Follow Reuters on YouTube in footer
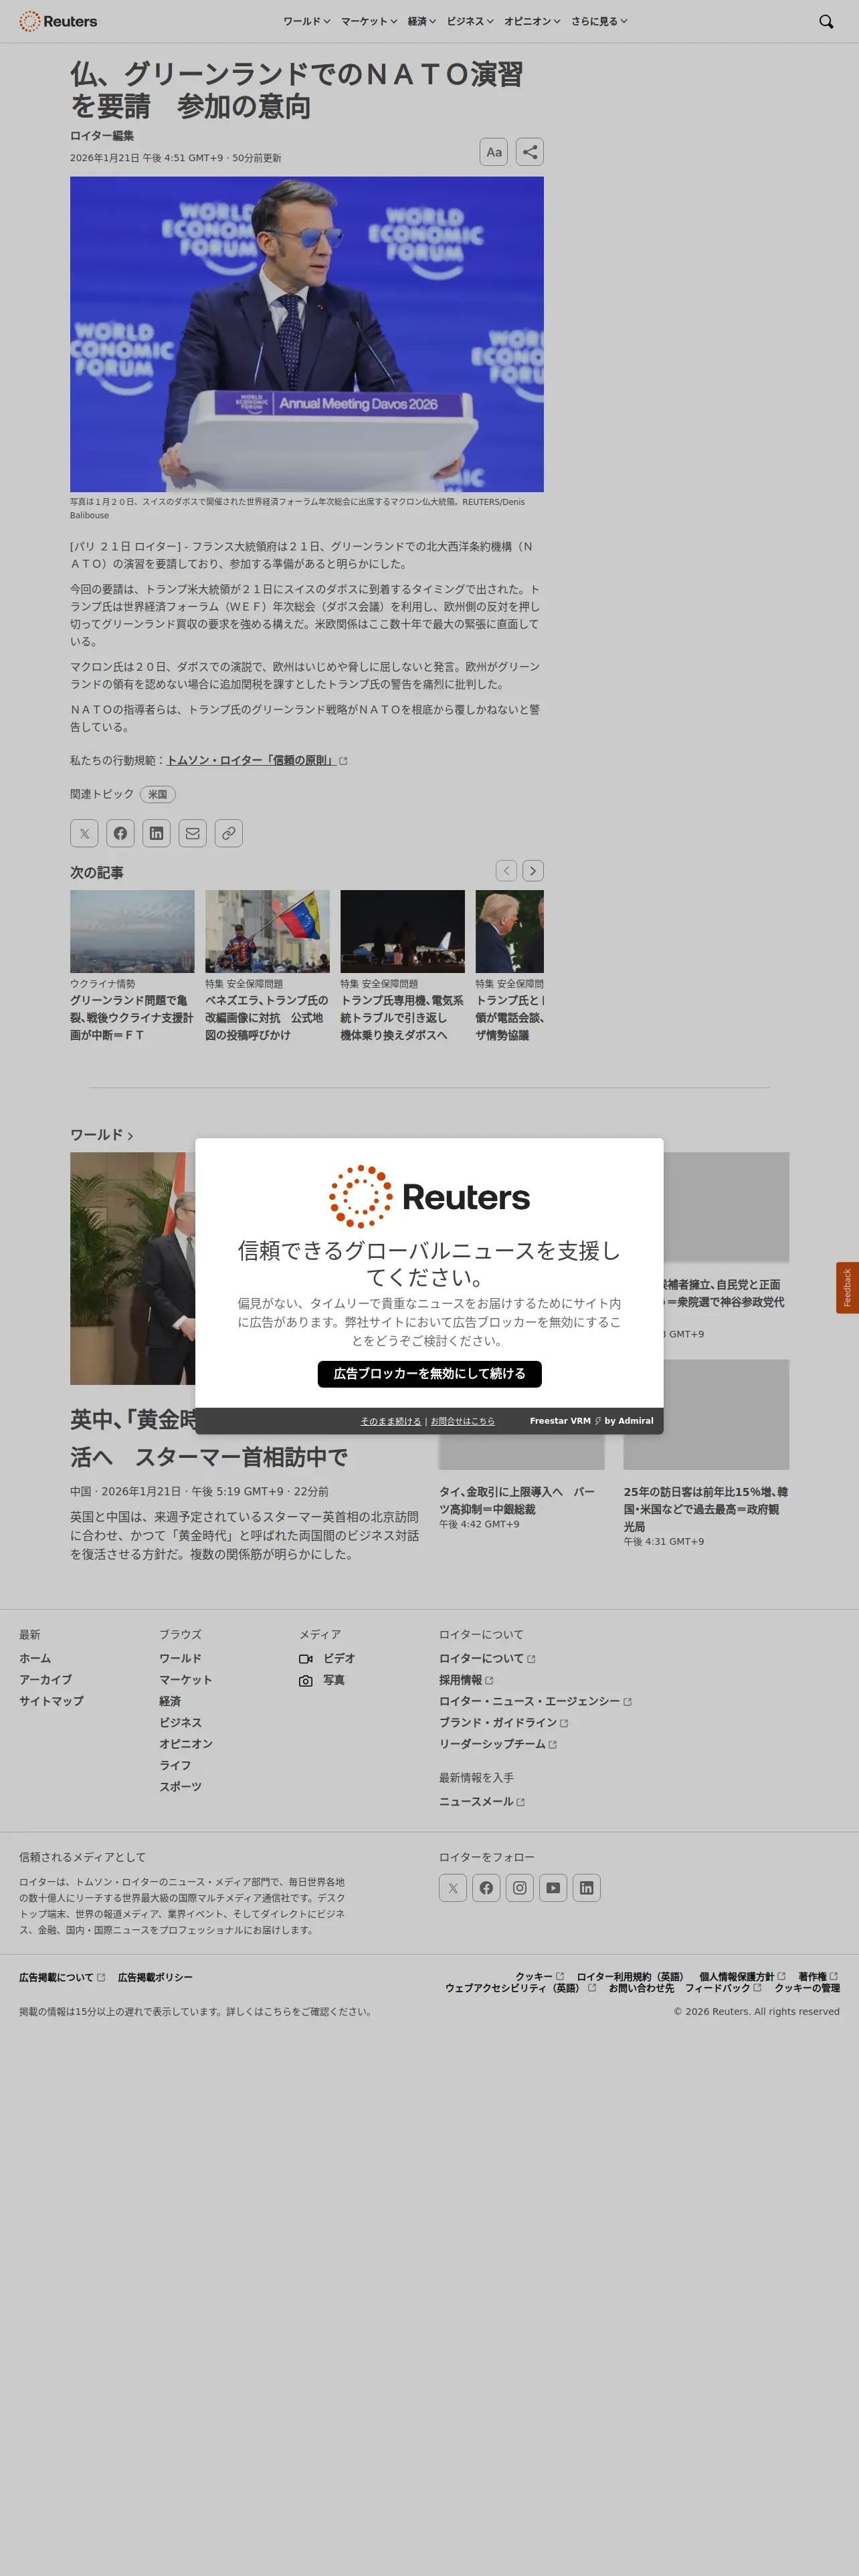859x2576 pixels. [x=553, y=1888]
